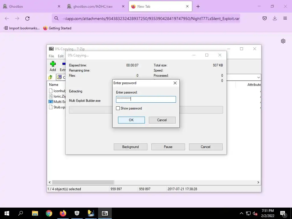This screenshot has height=219, width=292.
Task: Click the 7-Zip horizontal scrollbar thumb
Action: (83, 182)
